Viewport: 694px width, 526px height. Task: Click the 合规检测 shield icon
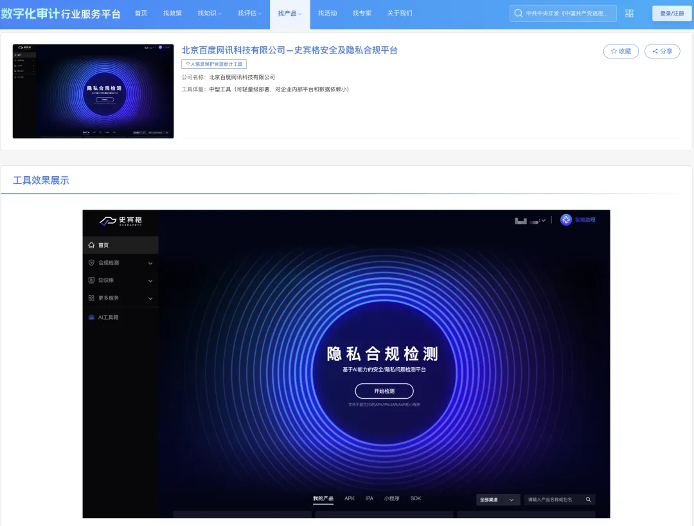pyautogui.click(x=91, y=263)
